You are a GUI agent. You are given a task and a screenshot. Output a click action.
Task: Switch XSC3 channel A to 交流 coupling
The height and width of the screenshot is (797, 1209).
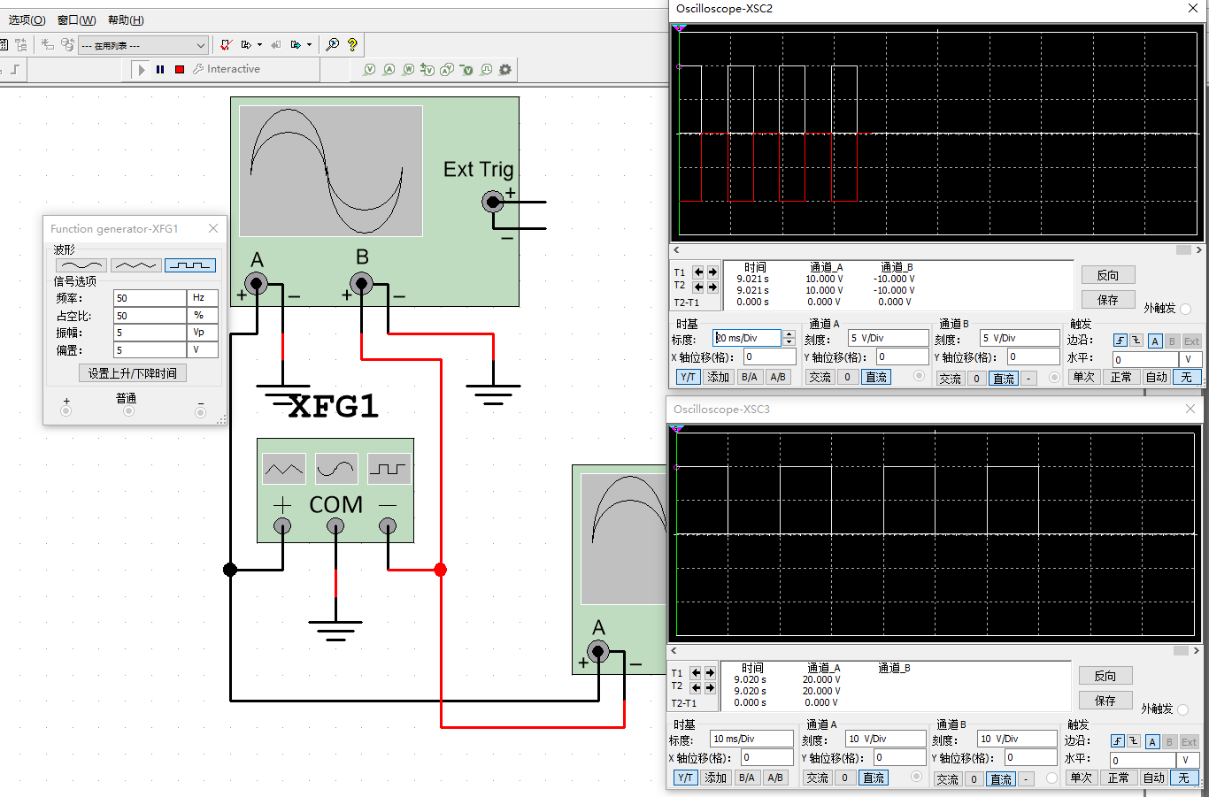point(817,778)
